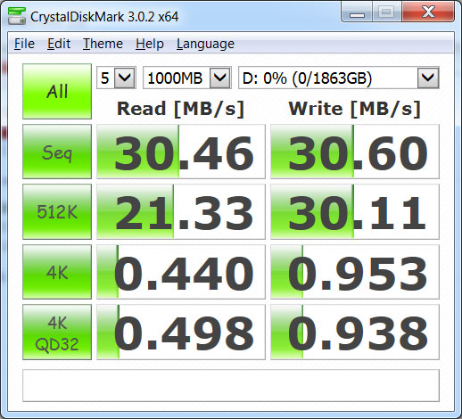Click the 4K write result 0.953
Image resolution: width=462 pixels, height=419 pixels.
(355, 272)
